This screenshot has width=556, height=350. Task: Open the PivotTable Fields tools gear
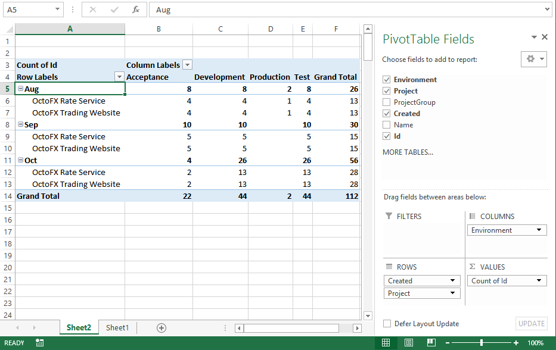pyautogui.click(x=534, y=59)
